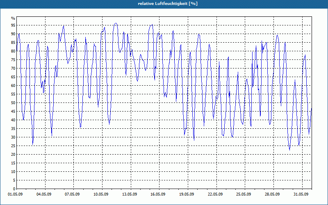This screenshot has width=328, height=205.
Task: Click the 70 value on the y-axis
Action: point(13,68)
